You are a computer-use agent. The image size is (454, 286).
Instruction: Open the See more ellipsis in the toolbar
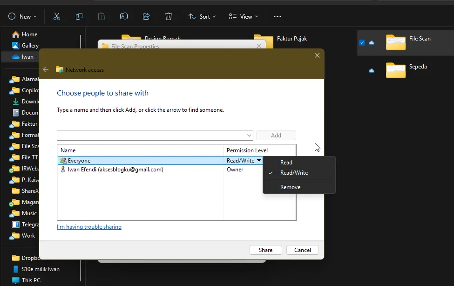tap(277, 16)
